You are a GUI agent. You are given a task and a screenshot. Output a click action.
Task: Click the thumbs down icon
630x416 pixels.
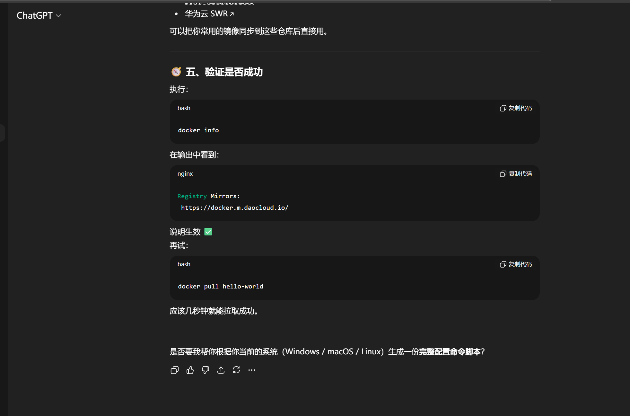point(206,370)
